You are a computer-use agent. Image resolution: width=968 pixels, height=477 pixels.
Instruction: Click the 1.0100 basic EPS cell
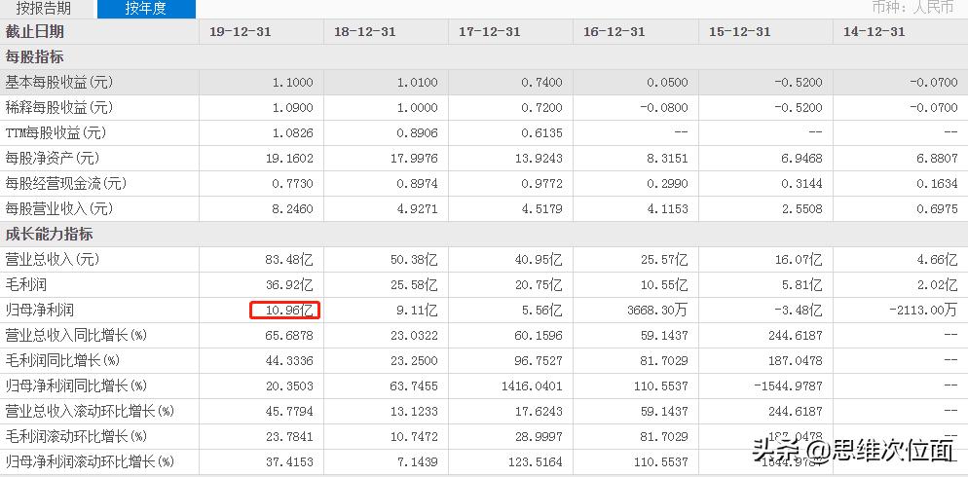coord(418,82)
